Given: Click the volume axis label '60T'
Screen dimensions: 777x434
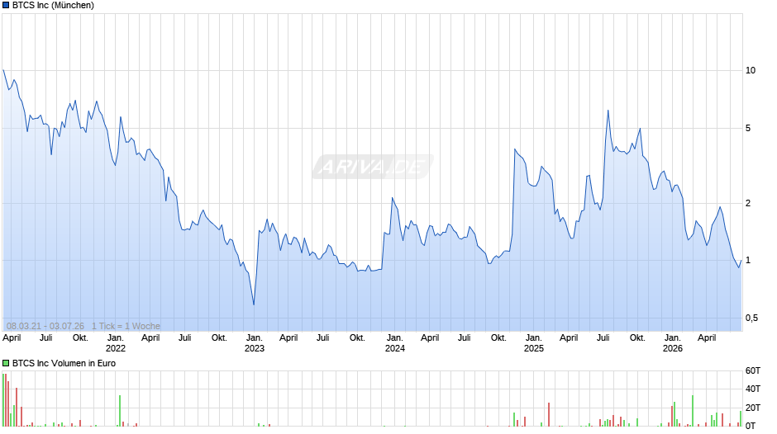Looking at the screenshot, I should 753,370.
